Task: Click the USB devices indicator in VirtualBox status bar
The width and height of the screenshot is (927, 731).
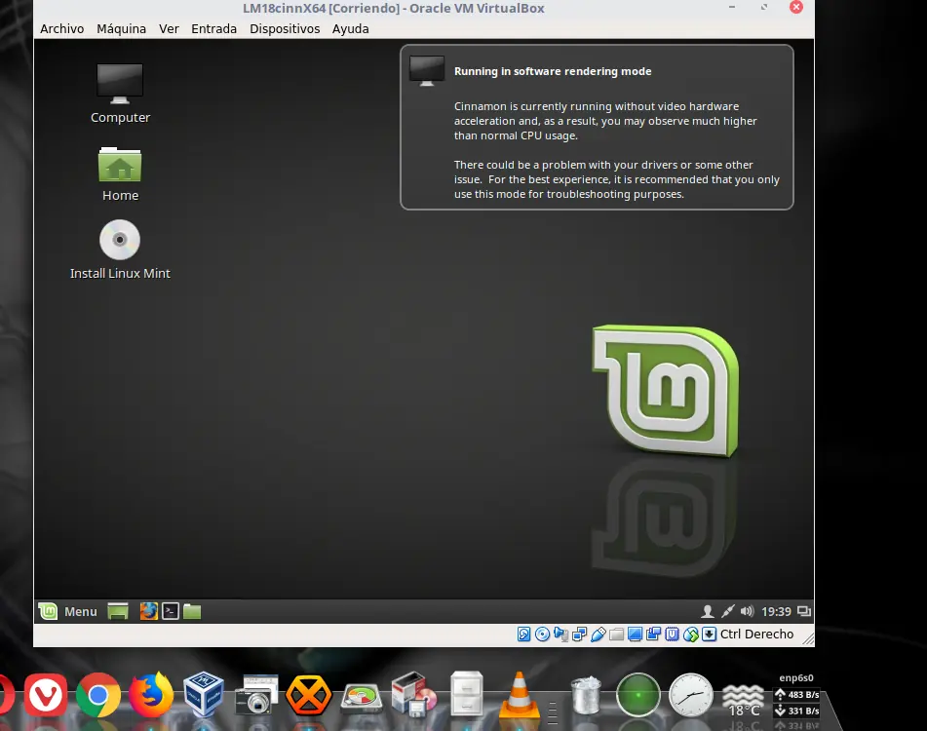Action: click(598, 635)
